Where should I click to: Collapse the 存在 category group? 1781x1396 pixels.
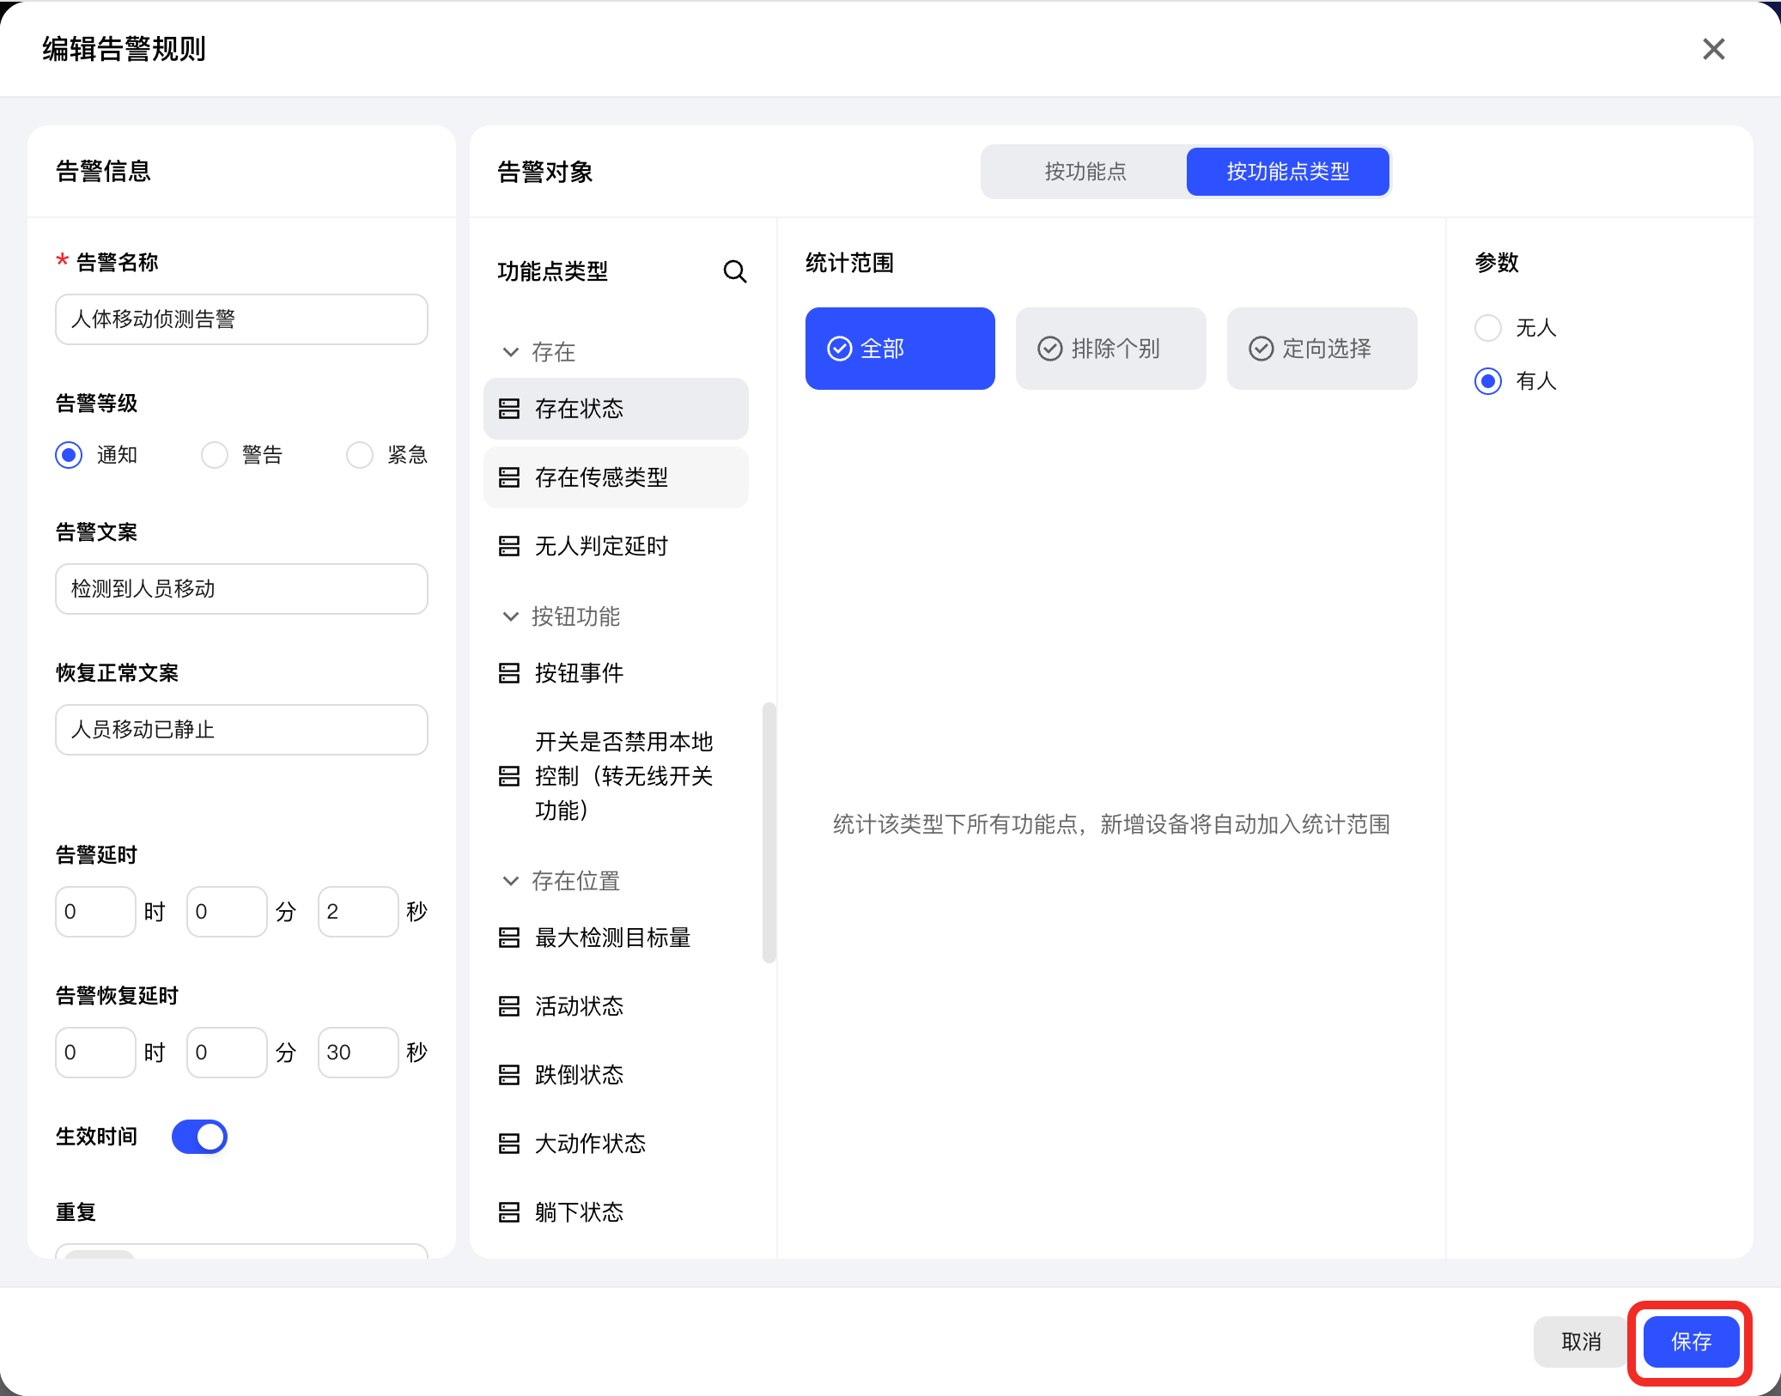click(511, 352)
